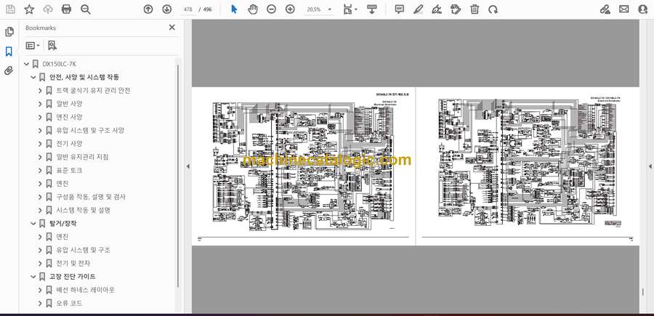Open the 전기 및 전자 bookmark
The width and height of the screenshot is (654, 316).
point(73,264)
